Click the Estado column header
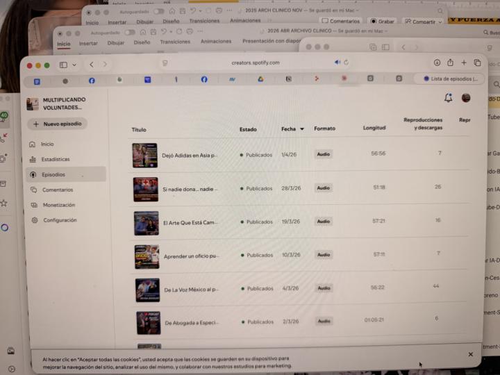Screen dimensions: 500x375 (x=248, y=129)
